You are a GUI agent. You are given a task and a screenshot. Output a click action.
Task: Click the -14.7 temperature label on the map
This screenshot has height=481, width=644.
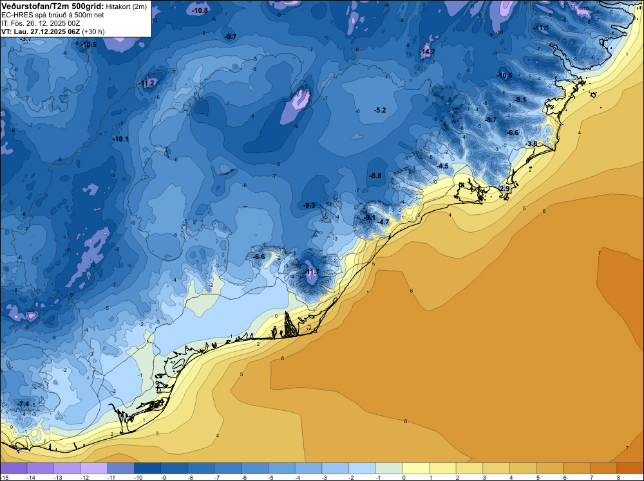pyautogui.click(x=428, y=51)
